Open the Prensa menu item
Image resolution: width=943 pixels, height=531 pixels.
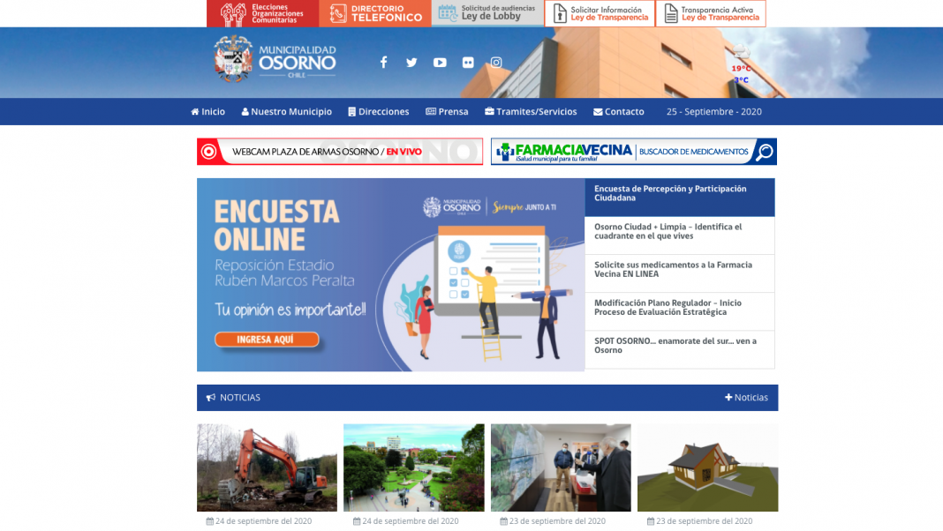[x=447, y=112]
